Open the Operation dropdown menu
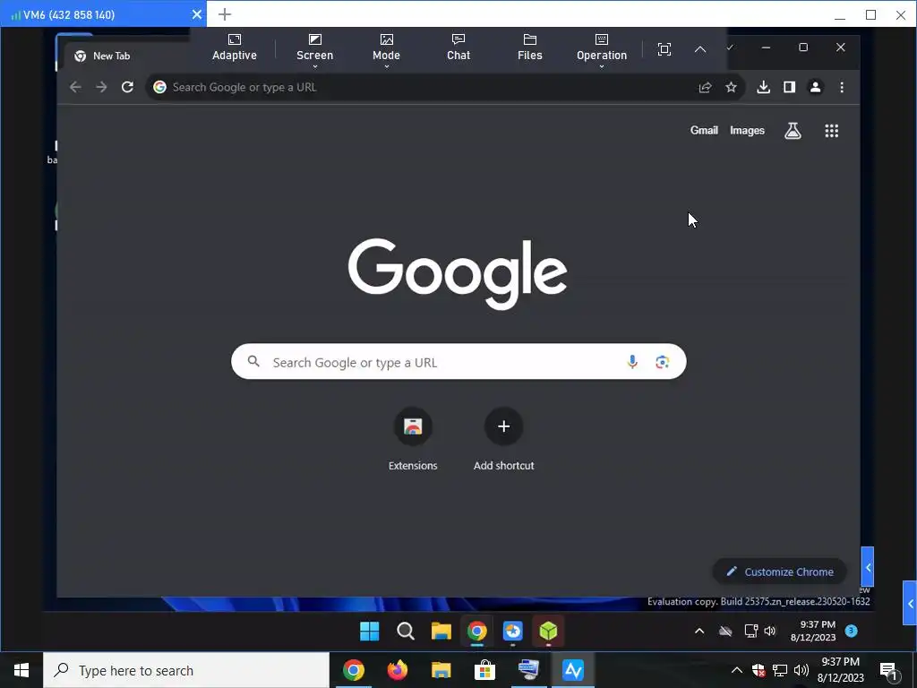Image resolution: width=917 pixels, height=688 pixels. 602,49
